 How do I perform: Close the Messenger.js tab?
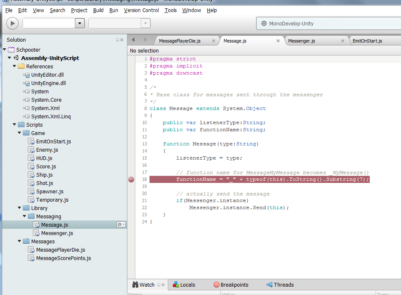(343, 41)
